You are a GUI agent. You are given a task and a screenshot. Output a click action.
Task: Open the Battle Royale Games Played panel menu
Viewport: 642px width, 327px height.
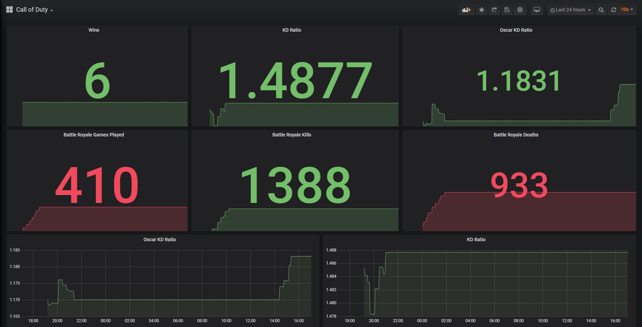tap(93, 135)
